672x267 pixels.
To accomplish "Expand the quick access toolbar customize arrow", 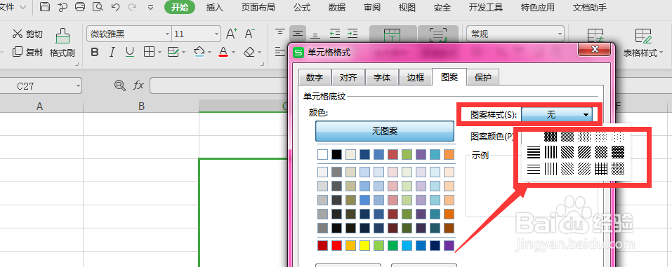I will tap(150, 7).
